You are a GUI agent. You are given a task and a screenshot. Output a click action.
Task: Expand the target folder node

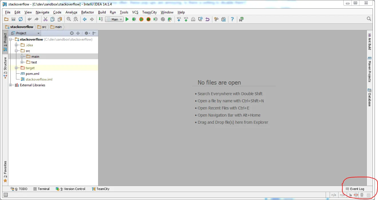(x=16, y=68)
